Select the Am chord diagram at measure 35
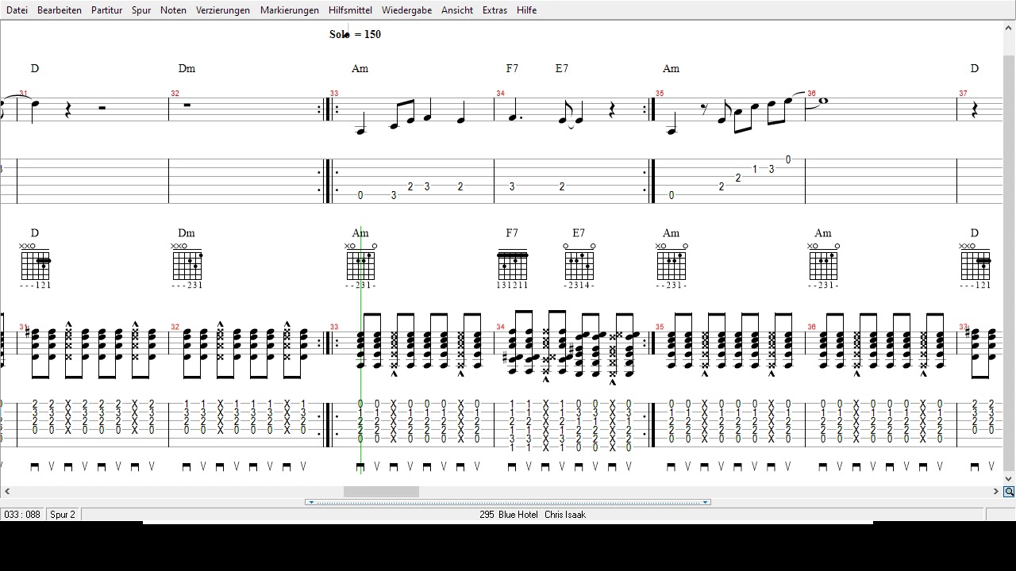The image size is (1016, 571). click(672, 265)
